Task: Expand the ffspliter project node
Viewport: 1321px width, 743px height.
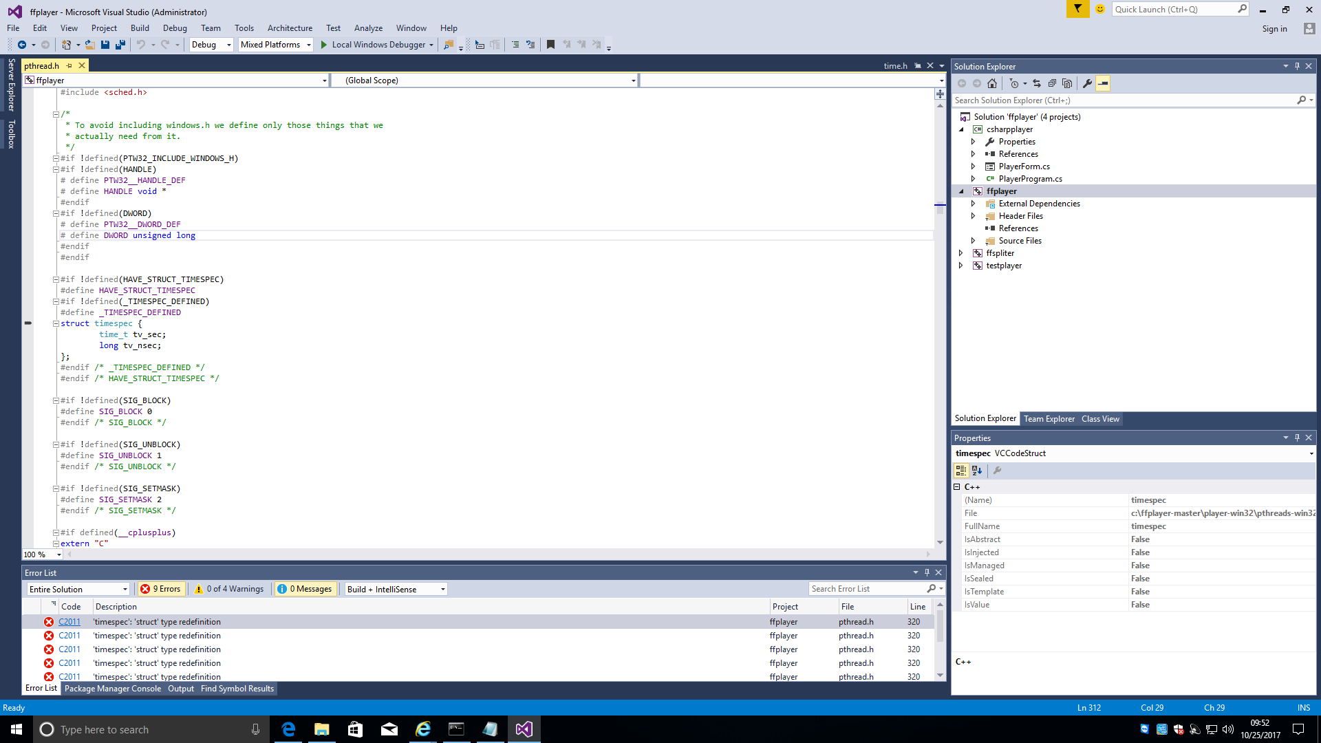Action: [x=961, y=253]
